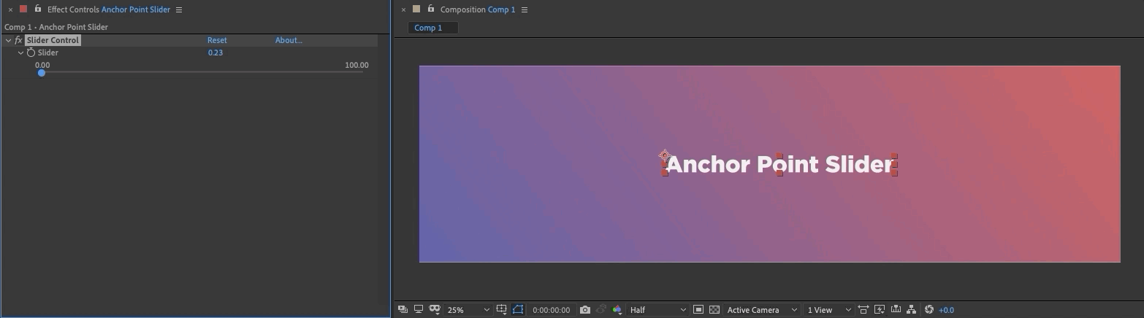Toggle the fx switch for Slider Control
The image size is (1144, 318).
18,40
